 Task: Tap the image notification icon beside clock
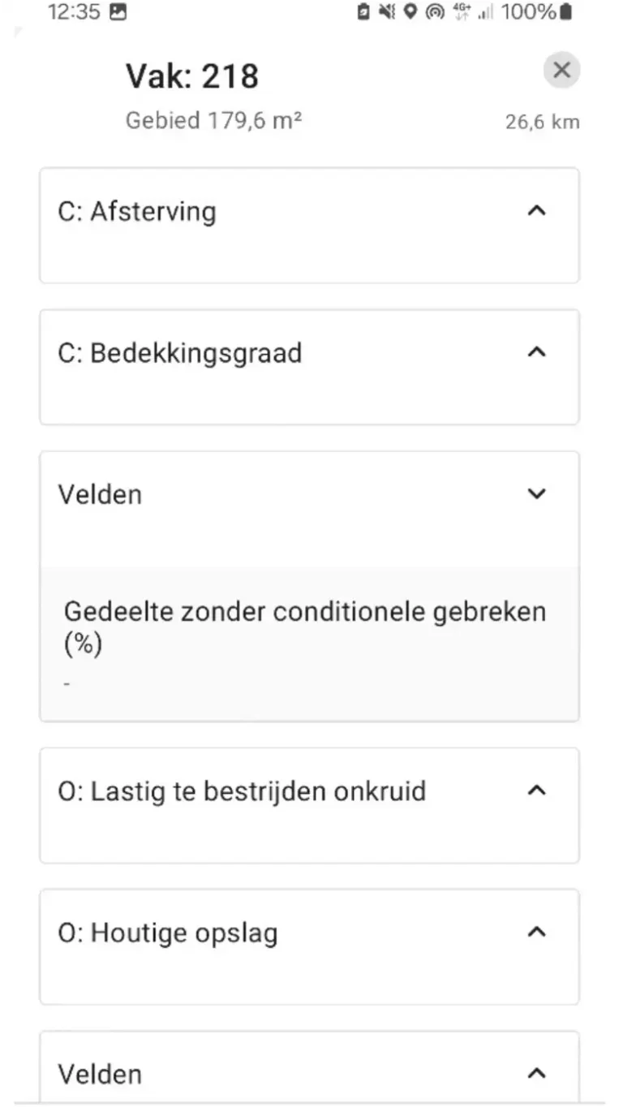[118, 12]
